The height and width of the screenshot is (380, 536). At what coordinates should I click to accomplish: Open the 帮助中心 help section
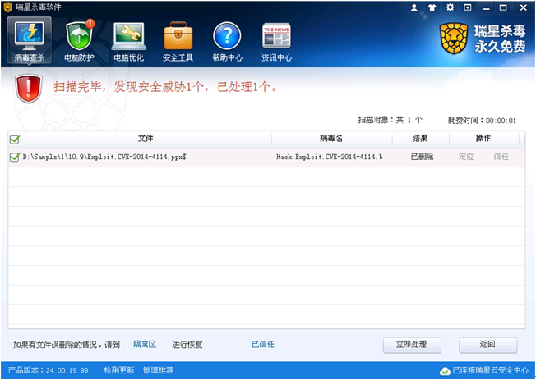(228, 41)
